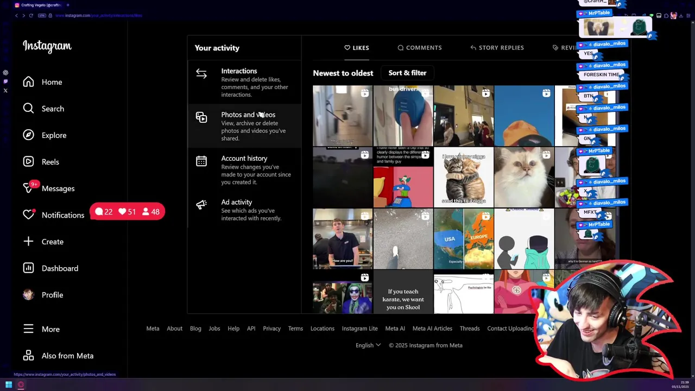The width and height of the screenshot is (695, 391).
Task: Open the Terms footer link
Action: (x=295, y=329)
